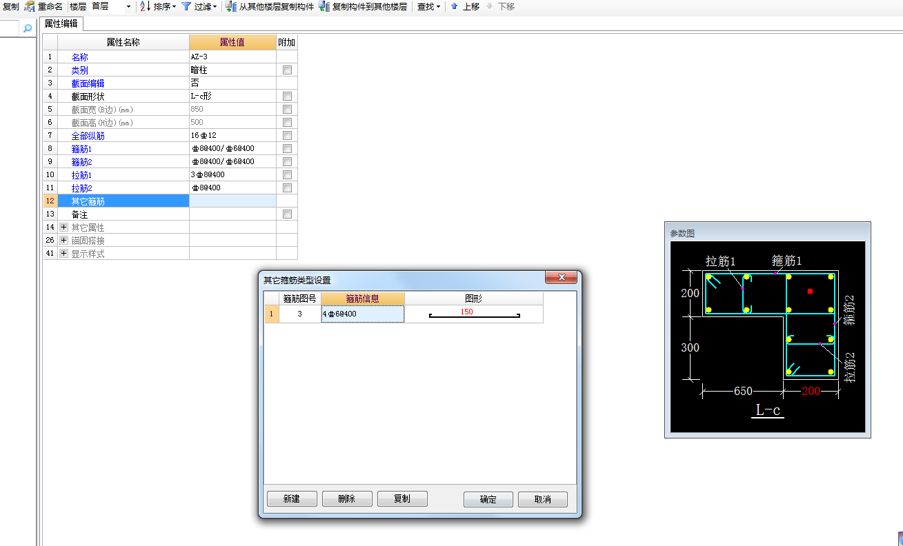This screenshot has width=903, height=546.
Task: Toggle the 全部纵筋 row checkbox
Action: [x=287, y=136]
